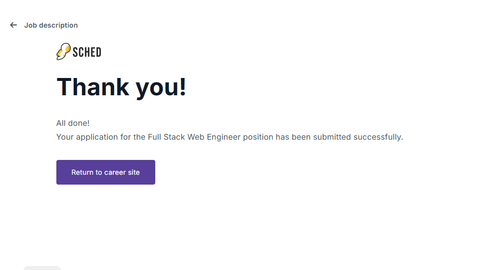Click the "All done!" text
488x270 pixels.
[x=73, y=123]
